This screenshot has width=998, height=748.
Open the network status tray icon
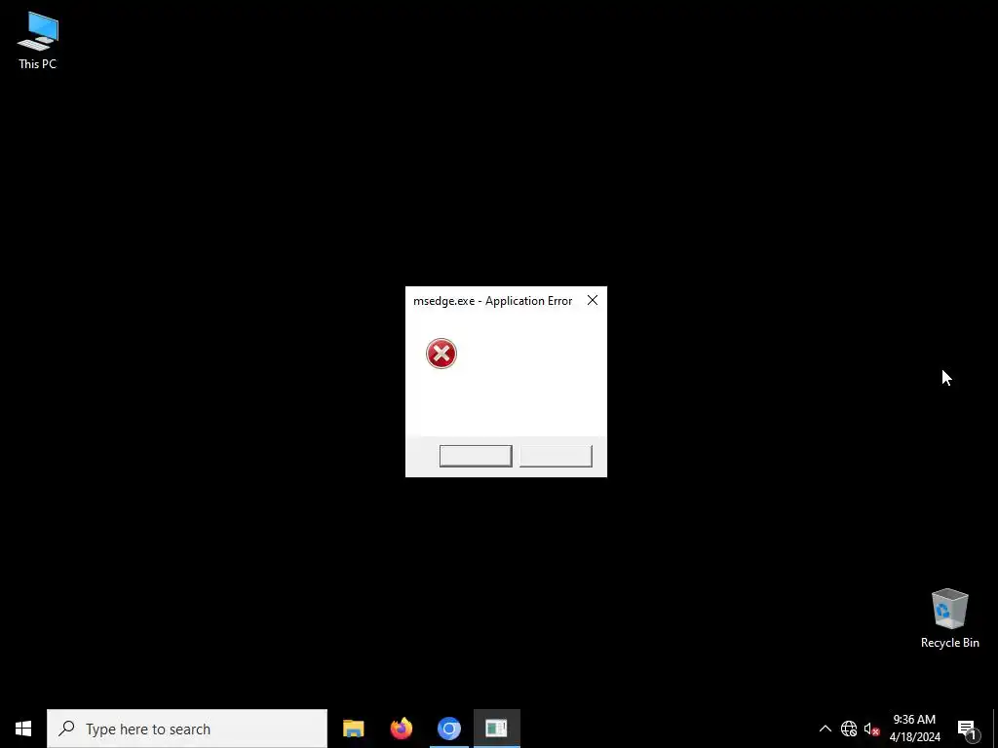[849, 729]
